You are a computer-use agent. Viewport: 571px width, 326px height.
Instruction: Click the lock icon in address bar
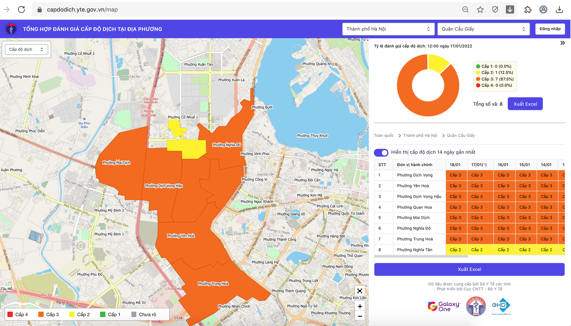click(x=40, y=10)
